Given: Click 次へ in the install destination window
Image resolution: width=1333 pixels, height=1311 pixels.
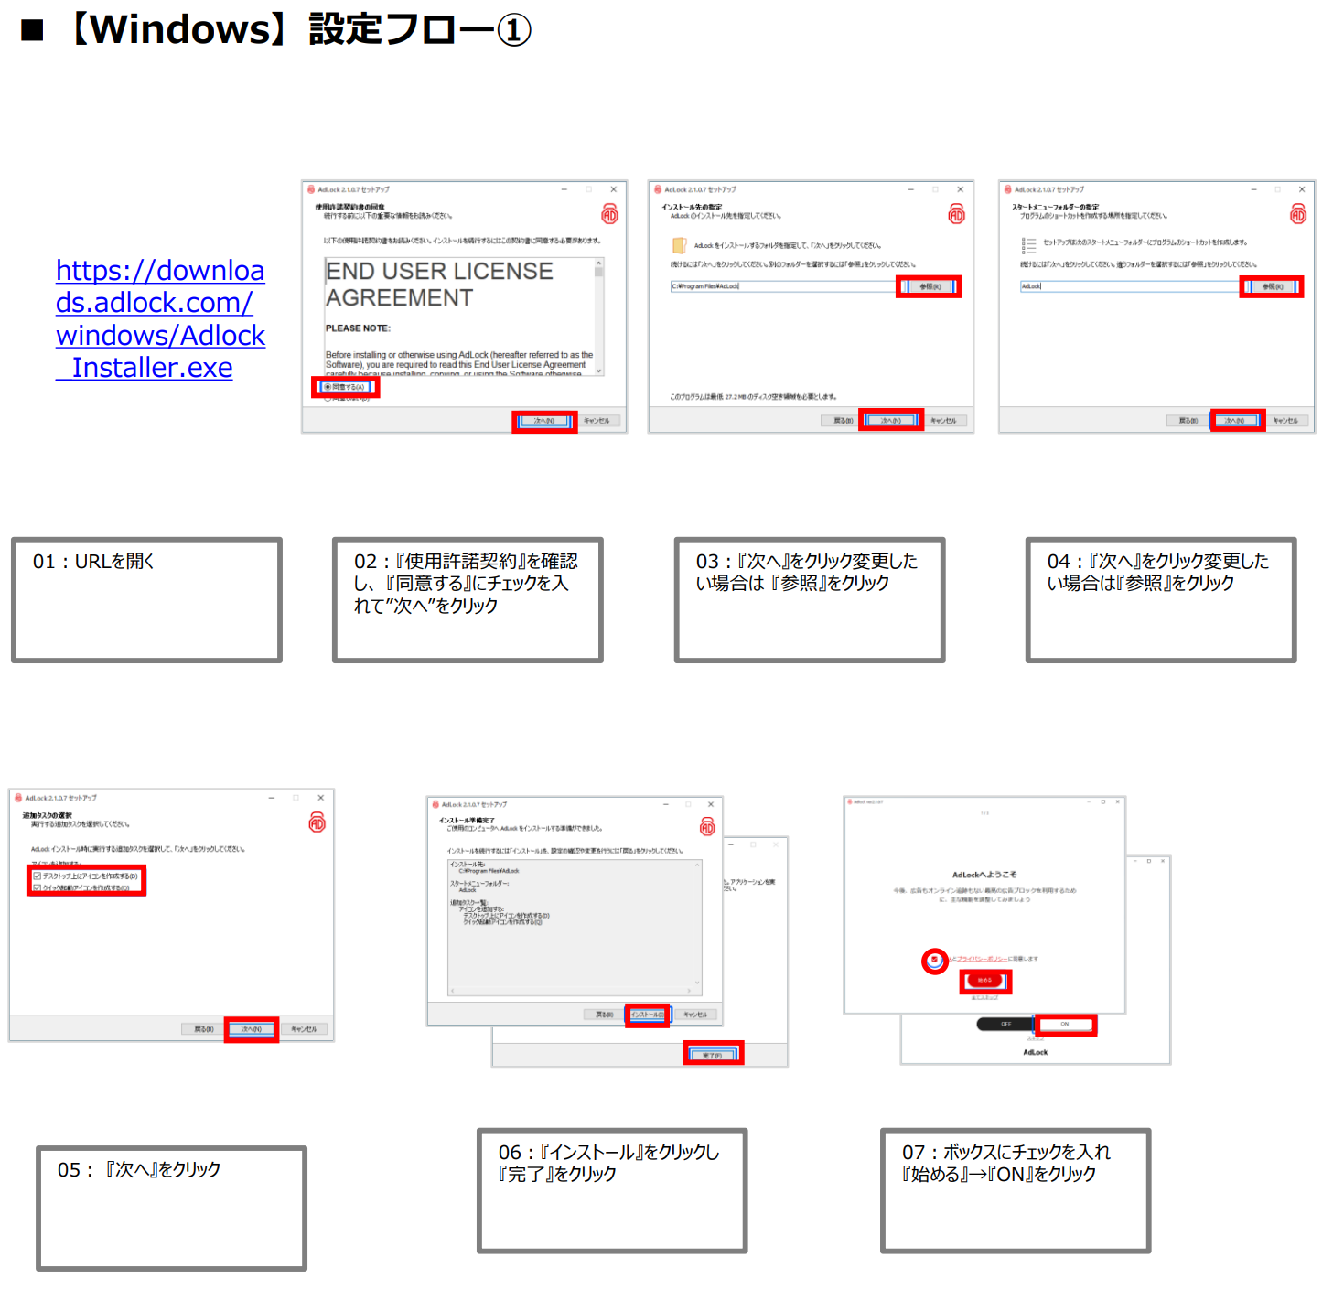Looking at the screenshot, I should (x=891, y=421).
